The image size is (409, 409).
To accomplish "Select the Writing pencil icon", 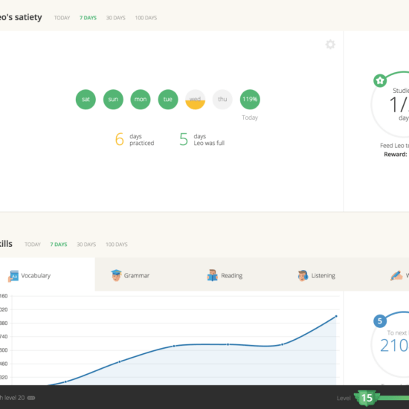I will pos(396,276).
